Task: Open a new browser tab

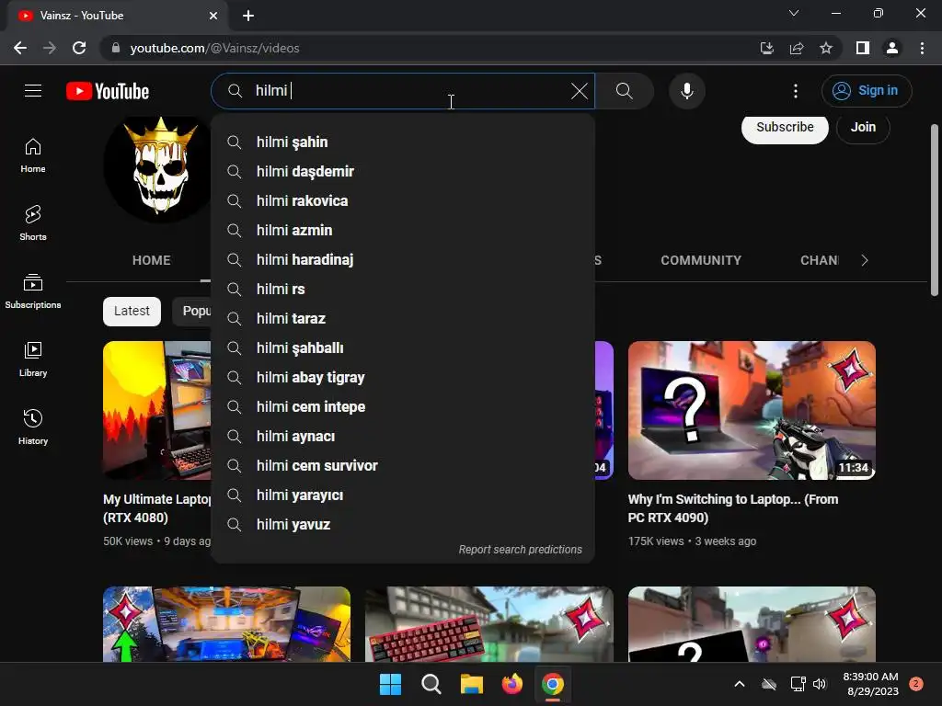Action: tap(248, 16)
